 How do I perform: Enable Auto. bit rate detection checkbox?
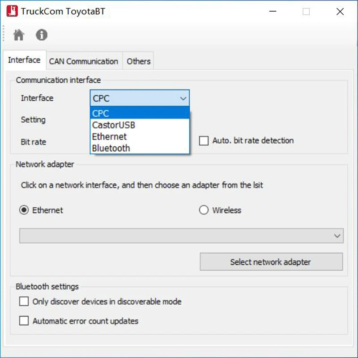click(204, 141)
